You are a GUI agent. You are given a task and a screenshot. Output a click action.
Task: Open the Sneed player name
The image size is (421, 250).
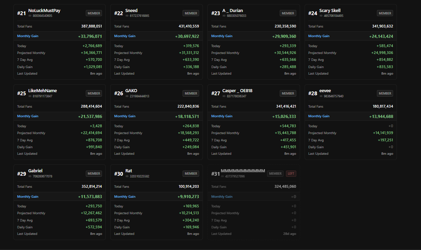[x=131, y=11]
